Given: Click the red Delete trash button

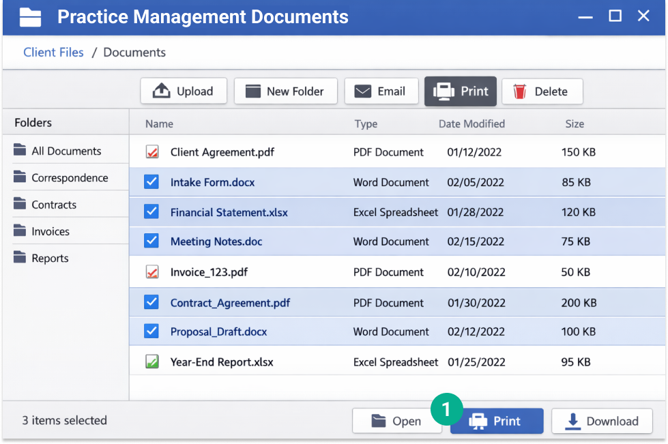Looking at the screenshot, I should [542, 91].
